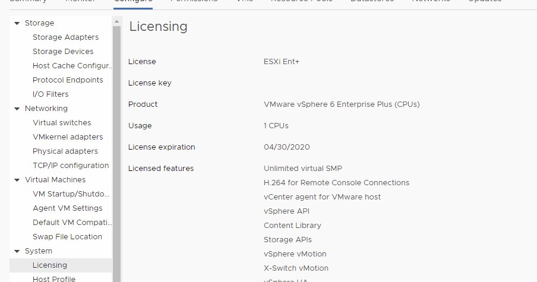537x282 pixels.
Task: Click the Networking section label
Action: point(46,109)
